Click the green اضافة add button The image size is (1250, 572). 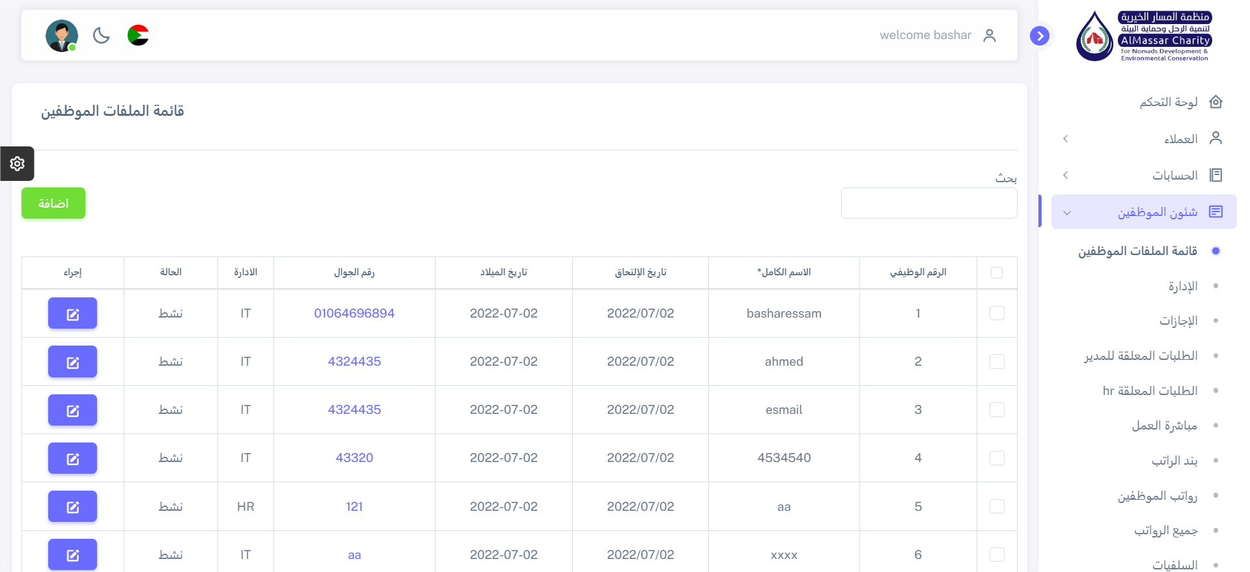click(x=53, y=203)
